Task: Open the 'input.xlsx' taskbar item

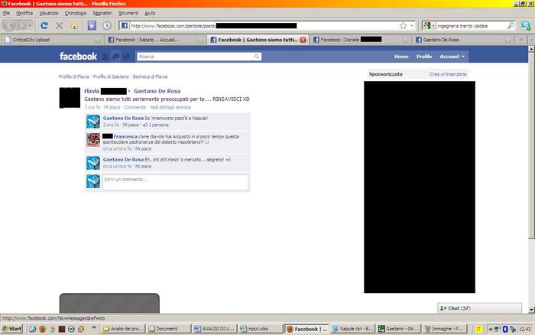Action: coord(261,329)
